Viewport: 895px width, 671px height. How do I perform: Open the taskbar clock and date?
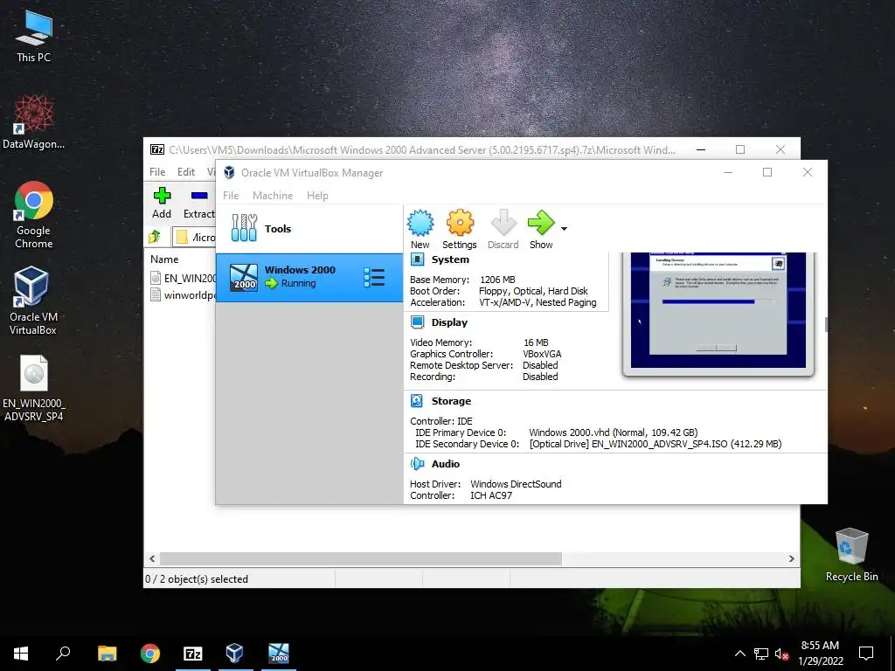[820, 654]
